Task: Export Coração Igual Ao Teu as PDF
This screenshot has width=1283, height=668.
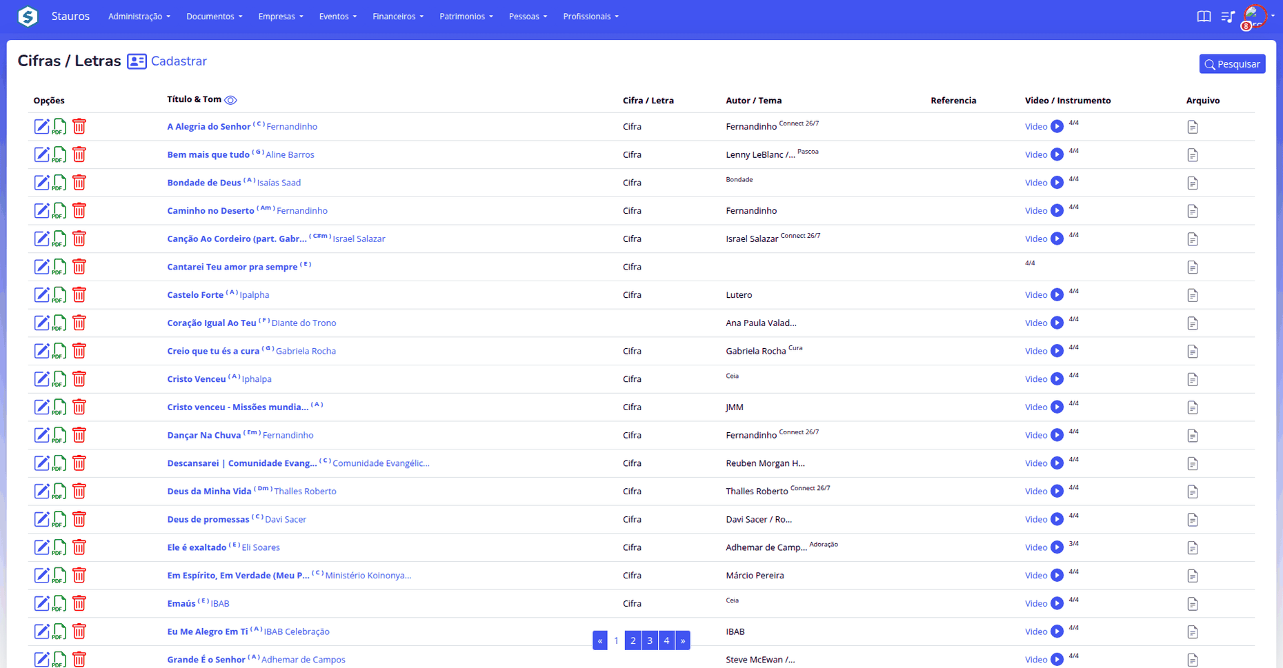Action: click(60, 323)
